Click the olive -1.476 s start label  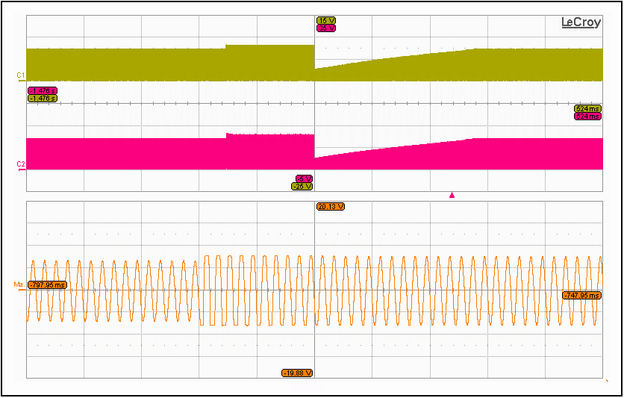coord(43,98)
